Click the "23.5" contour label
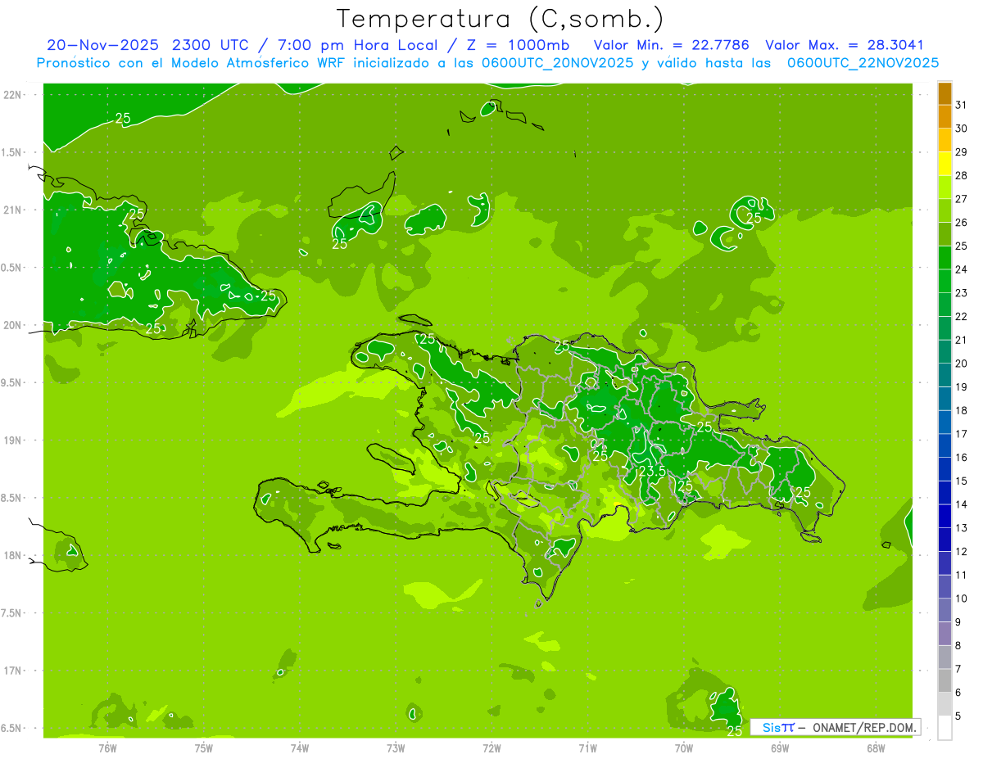Viewport: 983px width, 759px height. (x=652, y=472)
